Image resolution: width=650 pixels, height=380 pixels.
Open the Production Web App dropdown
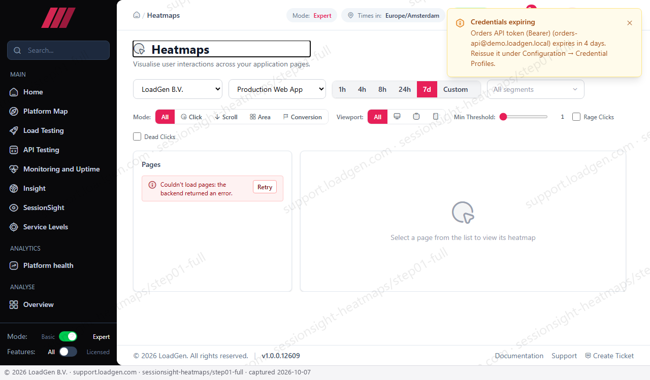pyautogui.click(x=277, y=89)
